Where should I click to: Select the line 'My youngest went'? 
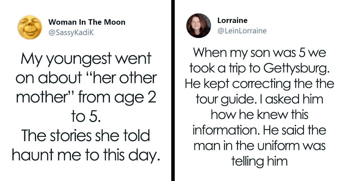click(86, 60)
